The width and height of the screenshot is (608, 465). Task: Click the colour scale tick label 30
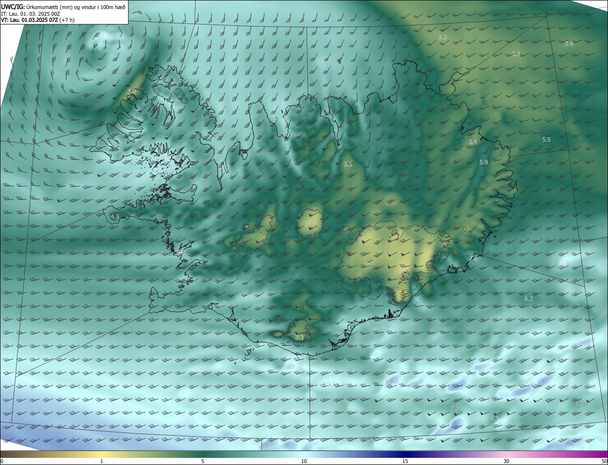[x=506, y=461]
